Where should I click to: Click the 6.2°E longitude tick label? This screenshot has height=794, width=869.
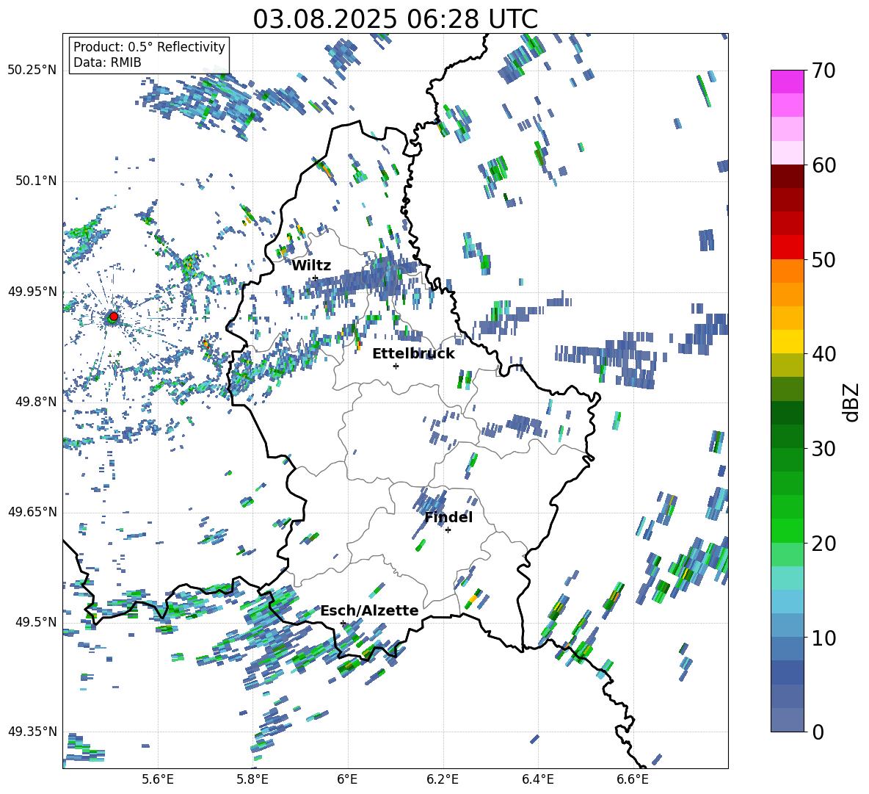[x=443, y=779]
